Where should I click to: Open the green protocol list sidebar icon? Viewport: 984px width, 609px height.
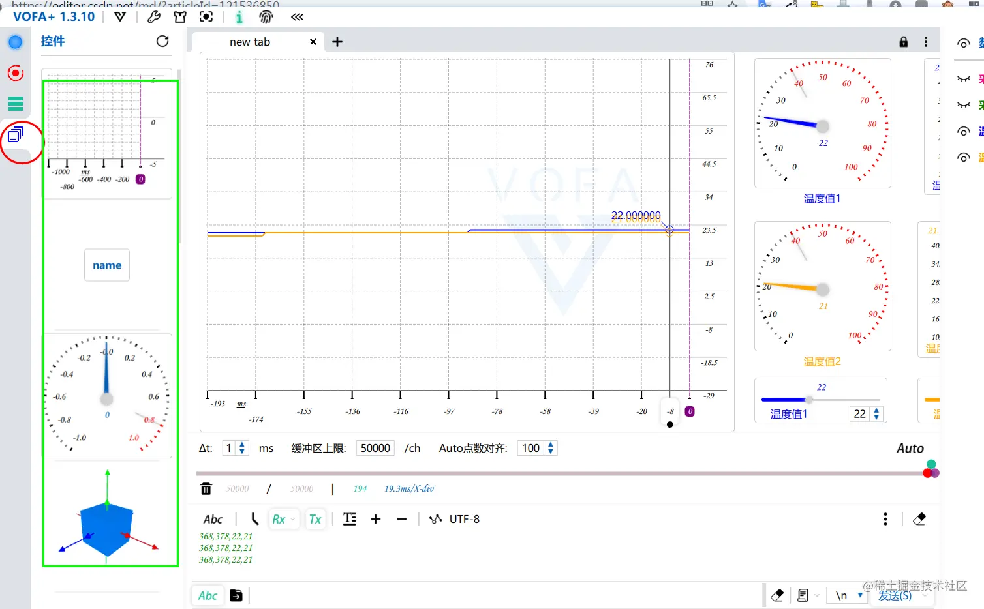point(15,103)
